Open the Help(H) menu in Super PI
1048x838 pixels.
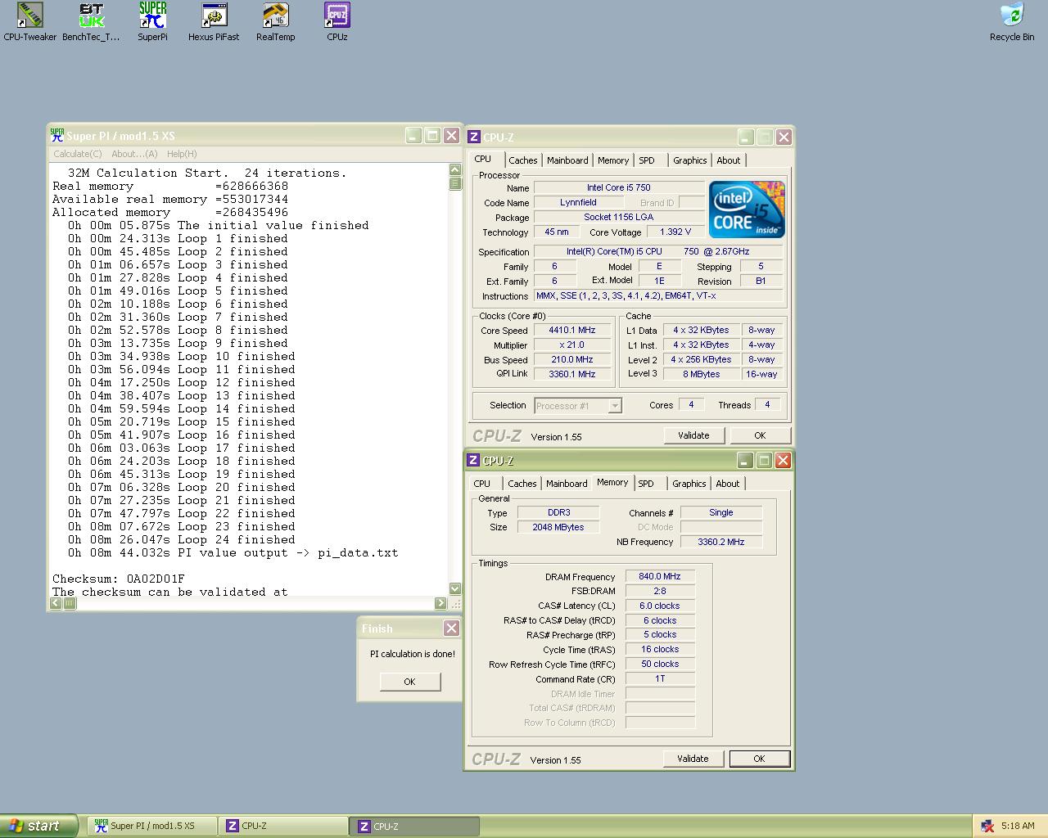click(182, 154)
